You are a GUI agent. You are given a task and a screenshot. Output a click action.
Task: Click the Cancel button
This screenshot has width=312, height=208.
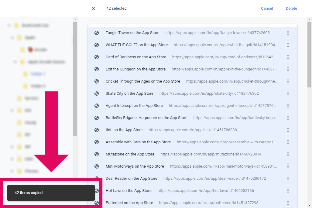[x=267, y=9]
